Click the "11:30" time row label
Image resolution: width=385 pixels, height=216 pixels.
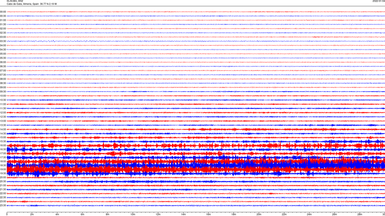click(x=3, y=108)
